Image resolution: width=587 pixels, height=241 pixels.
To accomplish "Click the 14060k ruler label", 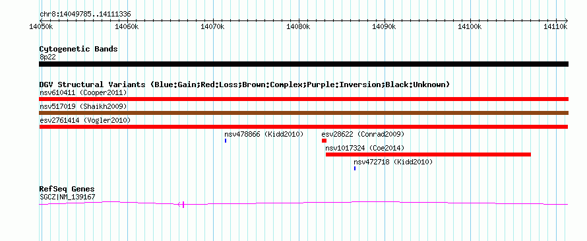I will [x=127, y=26].
